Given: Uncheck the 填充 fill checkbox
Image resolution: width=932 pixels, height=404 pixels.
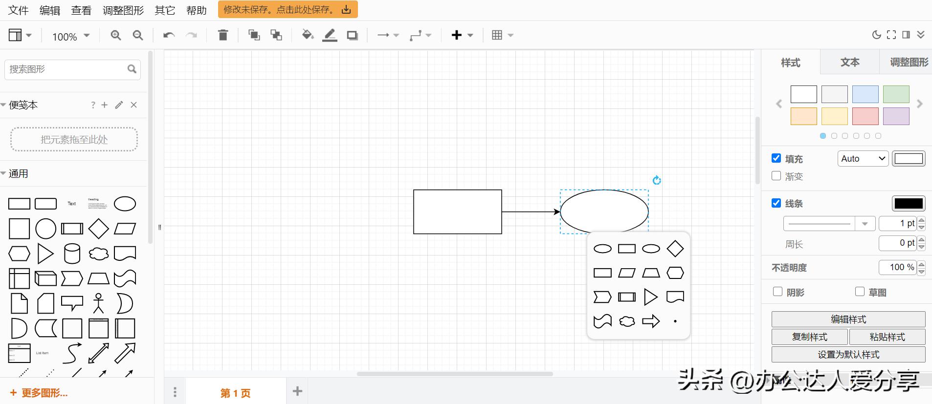Looking at the screenshot, I should pos(776,158).
